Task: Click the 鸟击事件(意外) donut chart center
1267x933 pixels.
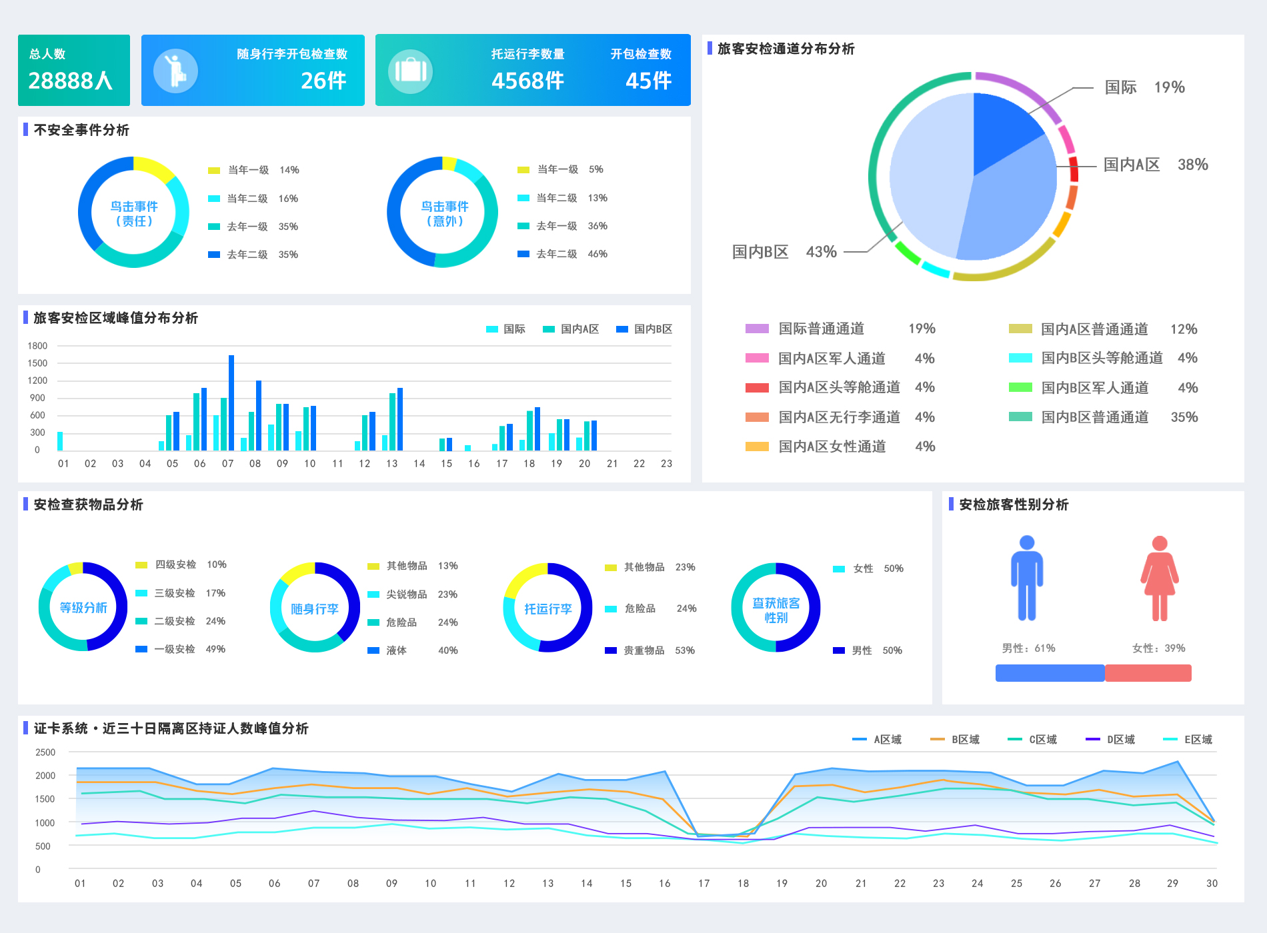Action: click(444, 213)
